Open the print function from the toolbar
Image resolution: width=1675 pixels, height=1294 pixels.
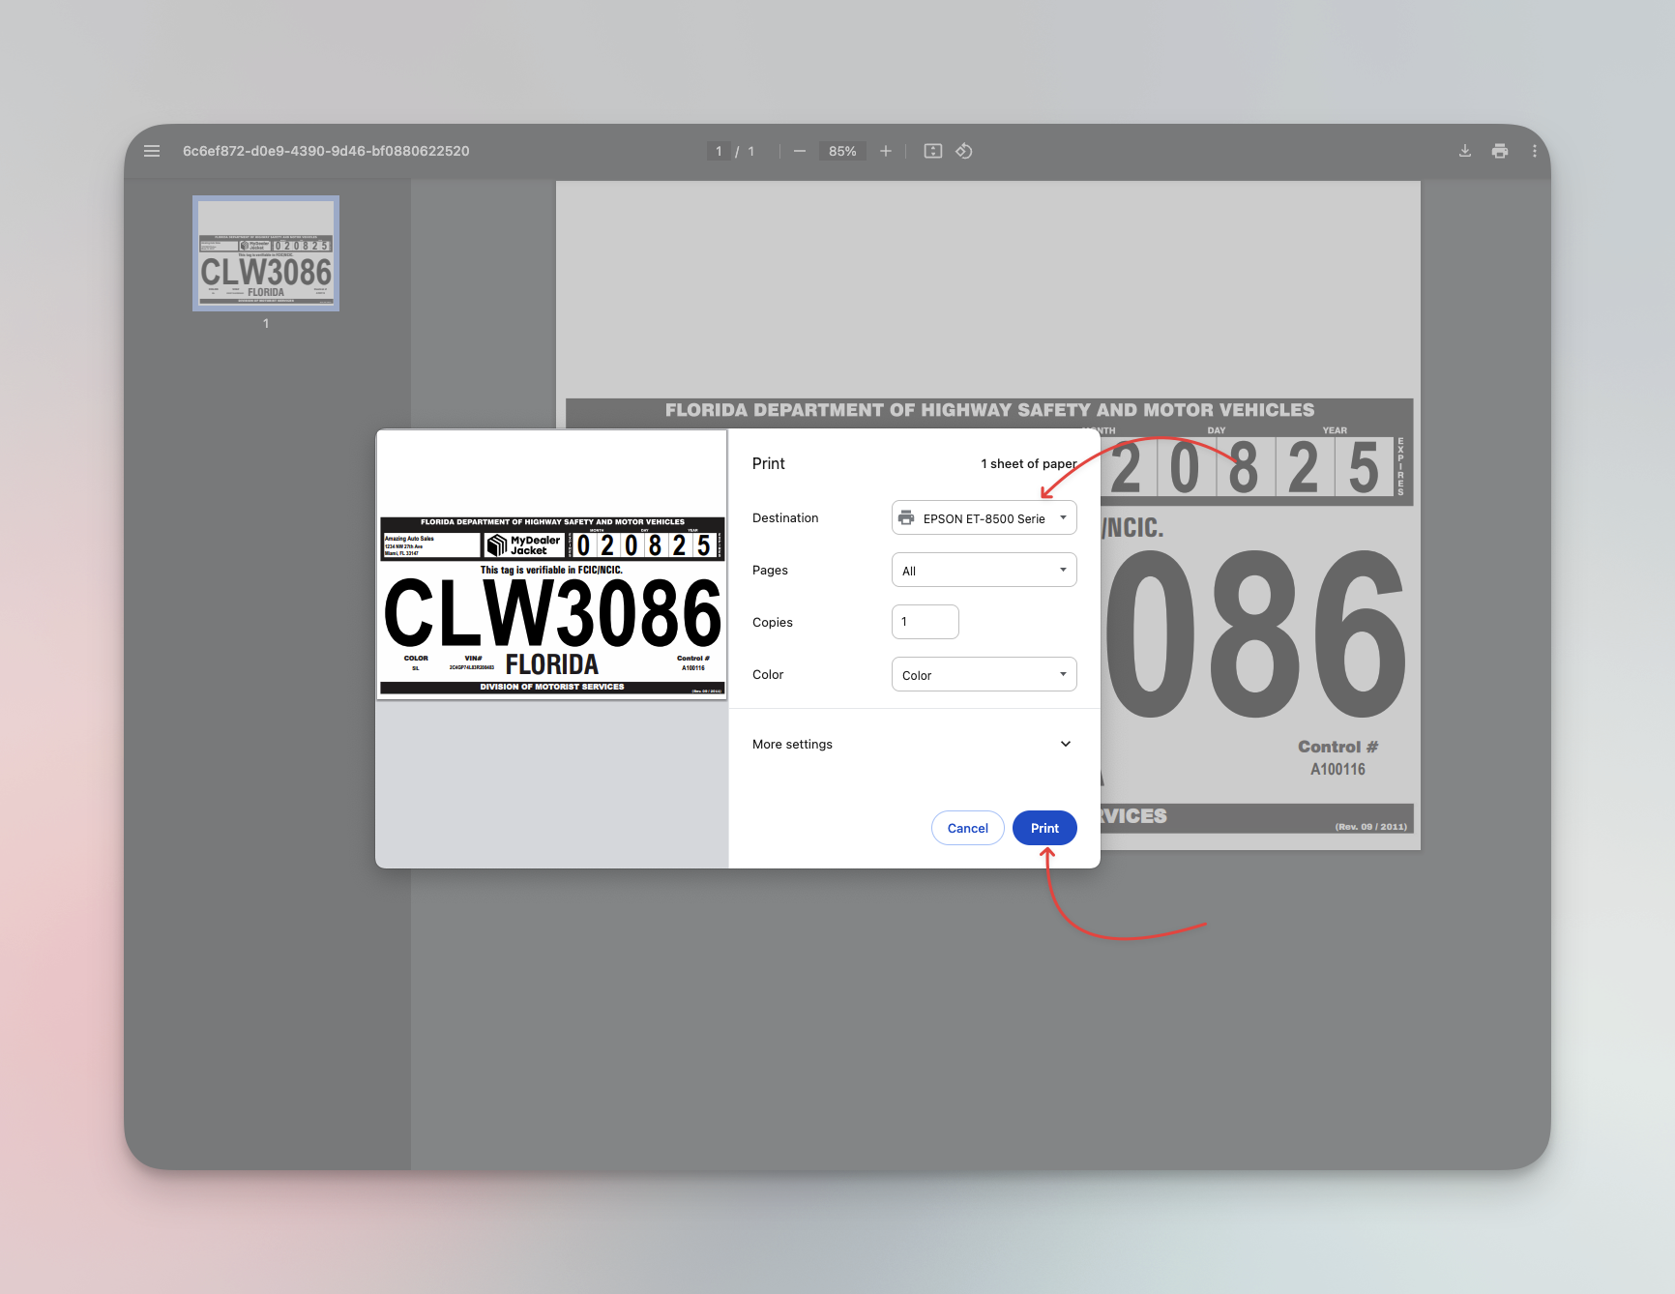coord(1499,151)
